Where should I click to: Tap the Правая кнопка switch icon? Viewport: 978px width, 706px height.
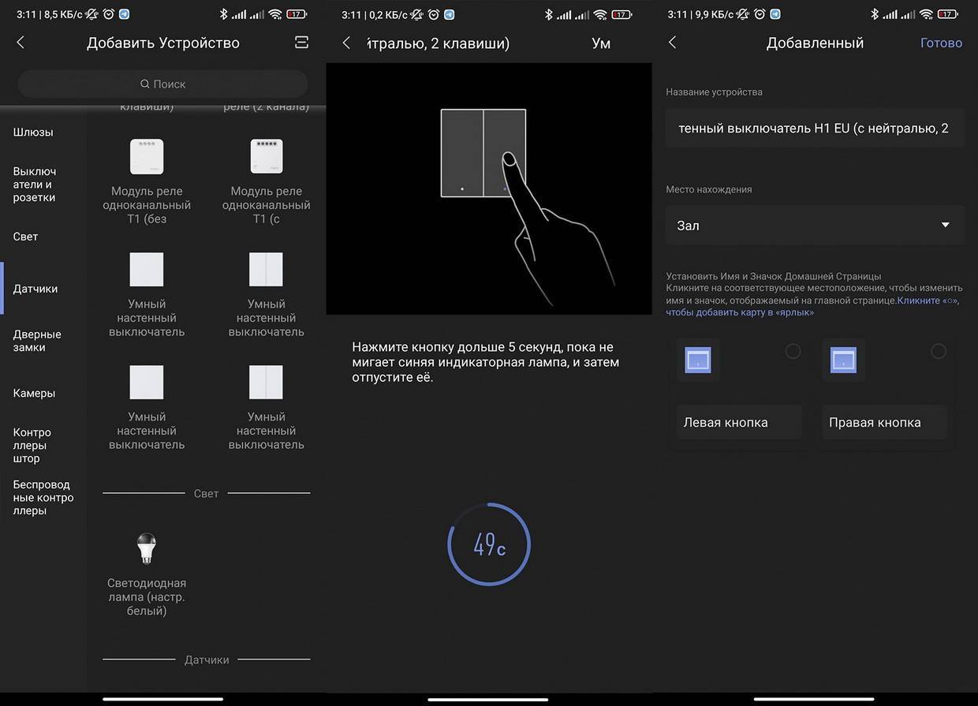[843, 360]
